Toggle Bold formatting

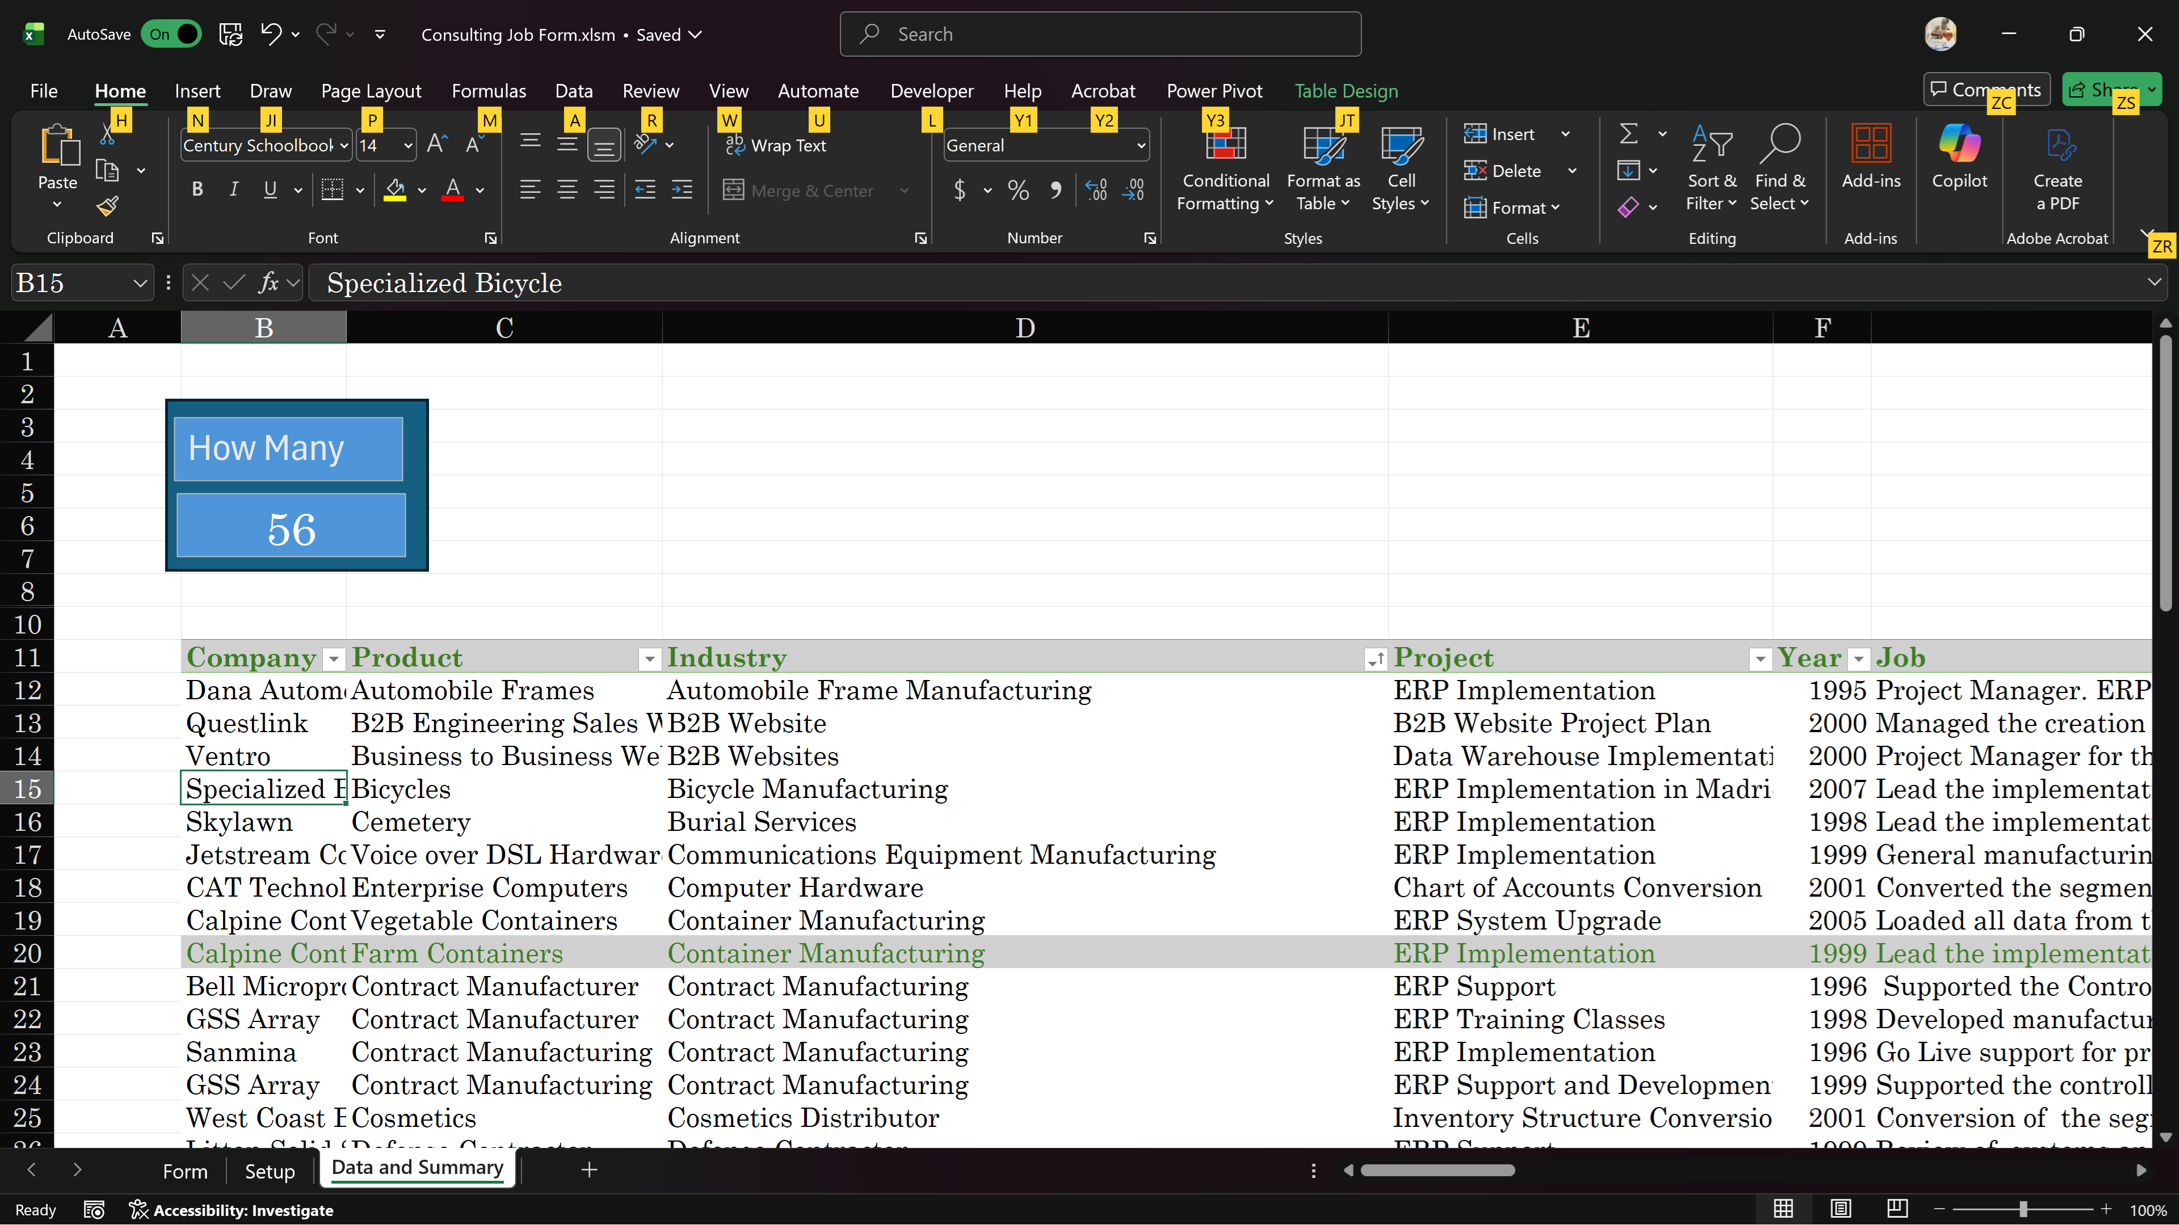pyautogui.click(x=197, y=189)
